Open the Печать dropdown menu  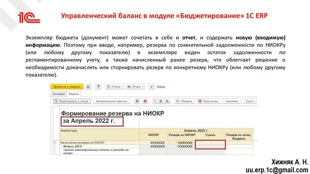[x=135, y=87]
